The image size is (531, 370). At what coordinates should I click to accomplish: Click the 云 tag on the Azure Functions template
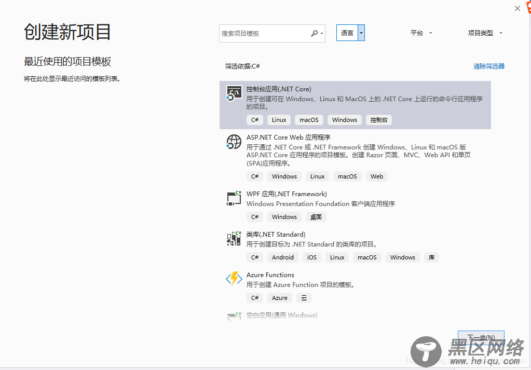304,298
